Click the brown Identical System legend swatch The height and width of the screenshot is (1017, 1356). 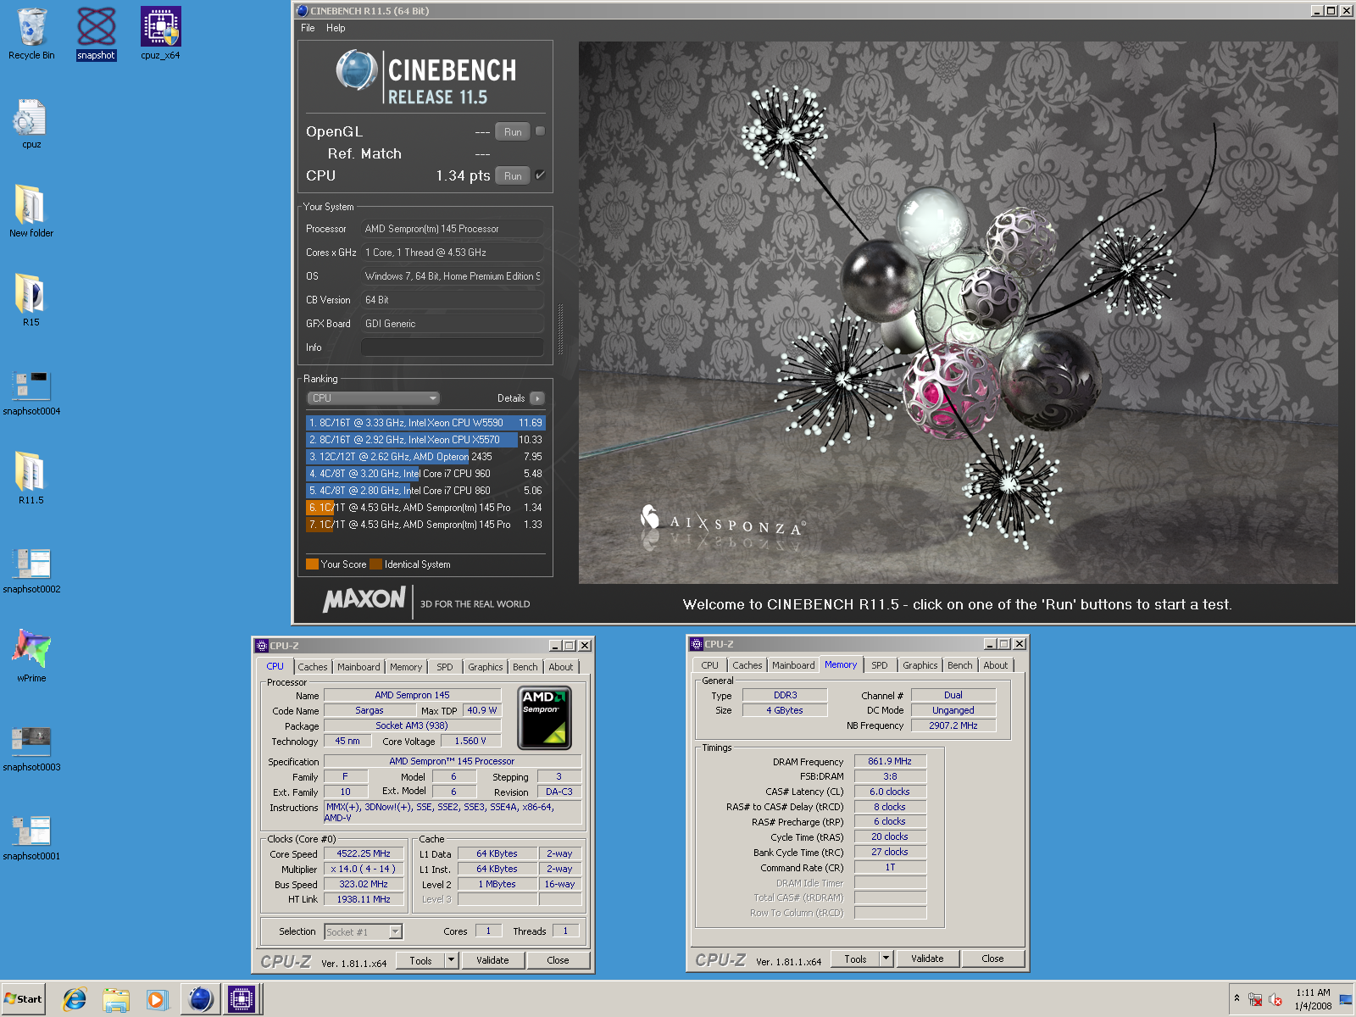pyautogui.click(x=376, y=564)
